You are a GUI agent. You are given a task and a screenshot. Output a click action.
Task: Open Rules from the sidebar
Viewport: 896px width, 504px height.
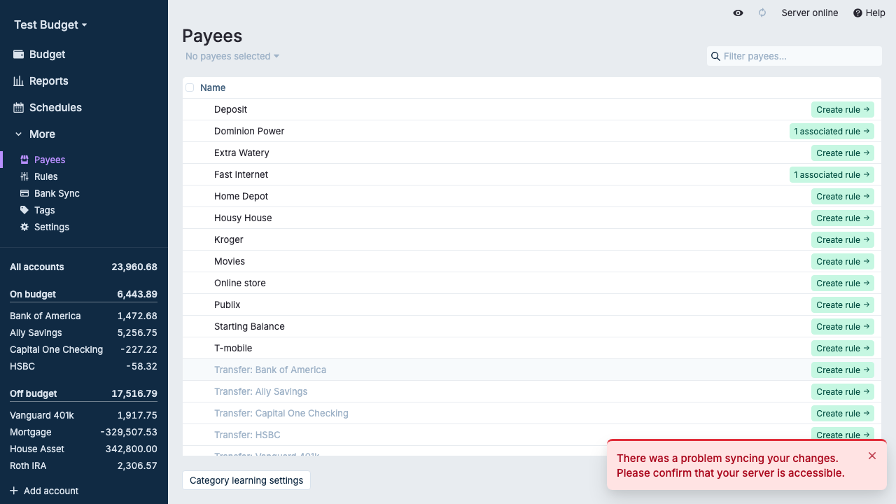pyautogui.click(x=46, y=176)
